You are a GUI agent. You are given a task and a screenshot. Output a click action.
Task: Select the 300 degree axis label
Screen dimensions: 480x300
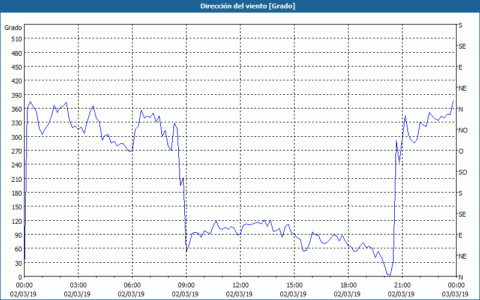point(16,137)
